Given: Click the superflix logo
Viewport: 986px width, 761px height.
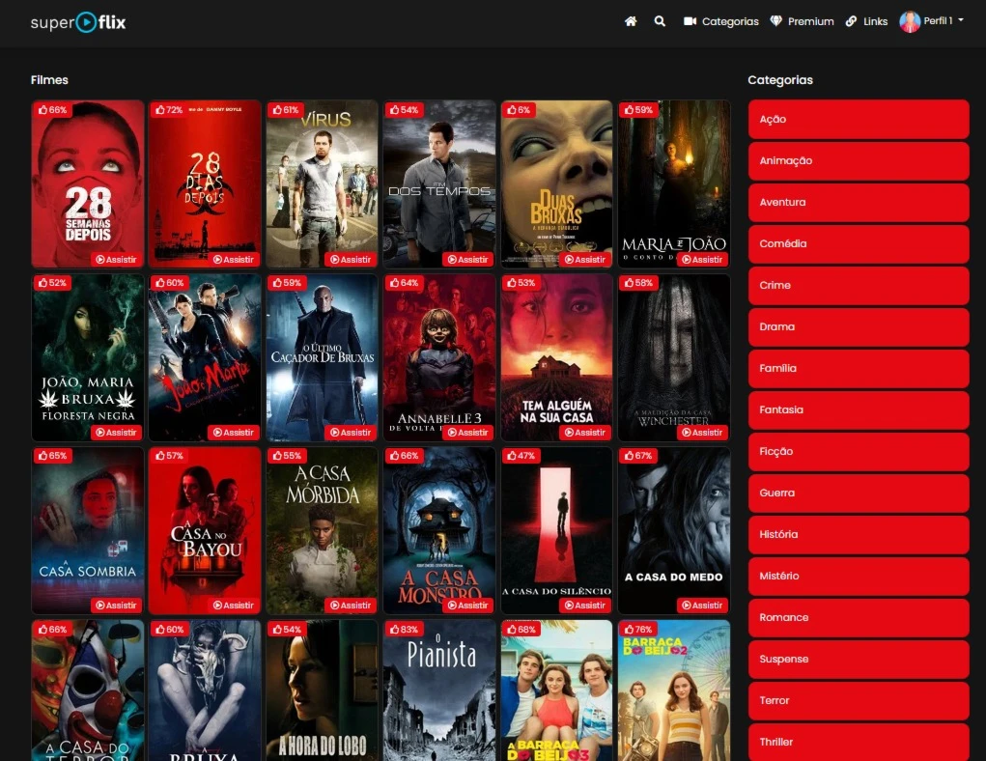Looking at the screenshot, I should (x=78, y=22).
